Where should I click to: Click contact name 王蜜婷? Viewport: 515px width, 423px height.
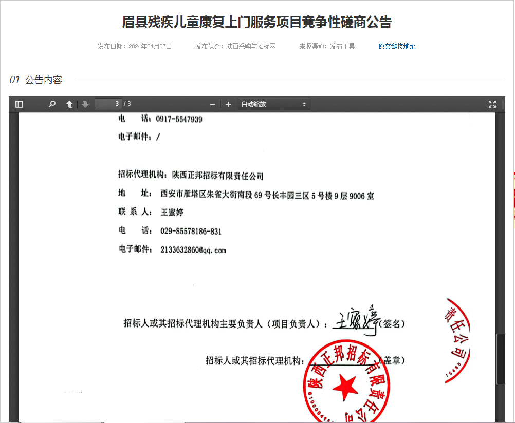[x=172, y=213]
